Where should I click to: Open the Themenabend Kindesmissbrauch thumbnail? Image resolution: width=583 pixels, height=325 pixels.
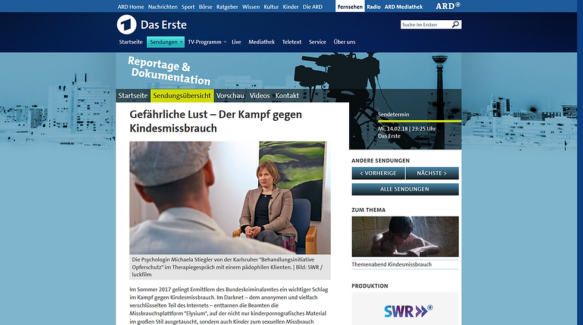click(405, 236)
